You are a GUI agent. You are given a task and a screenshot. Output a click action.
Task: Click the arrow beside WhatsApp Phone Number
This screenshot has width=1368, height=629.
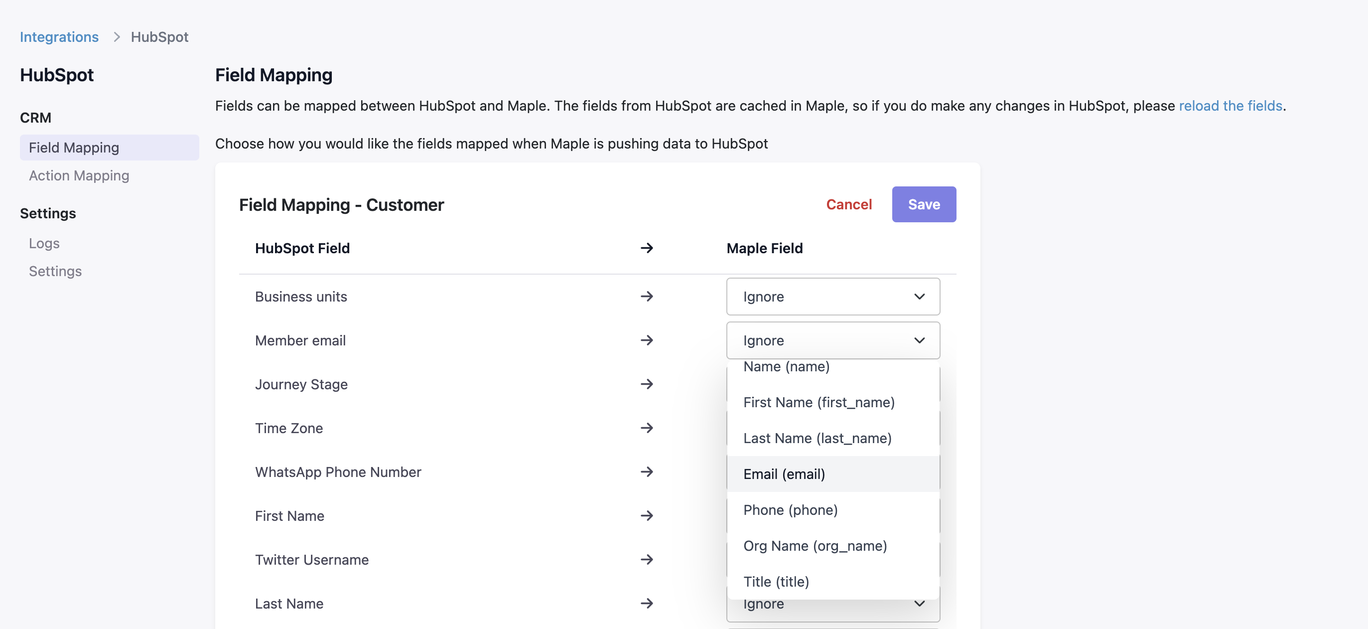[646, 472]
